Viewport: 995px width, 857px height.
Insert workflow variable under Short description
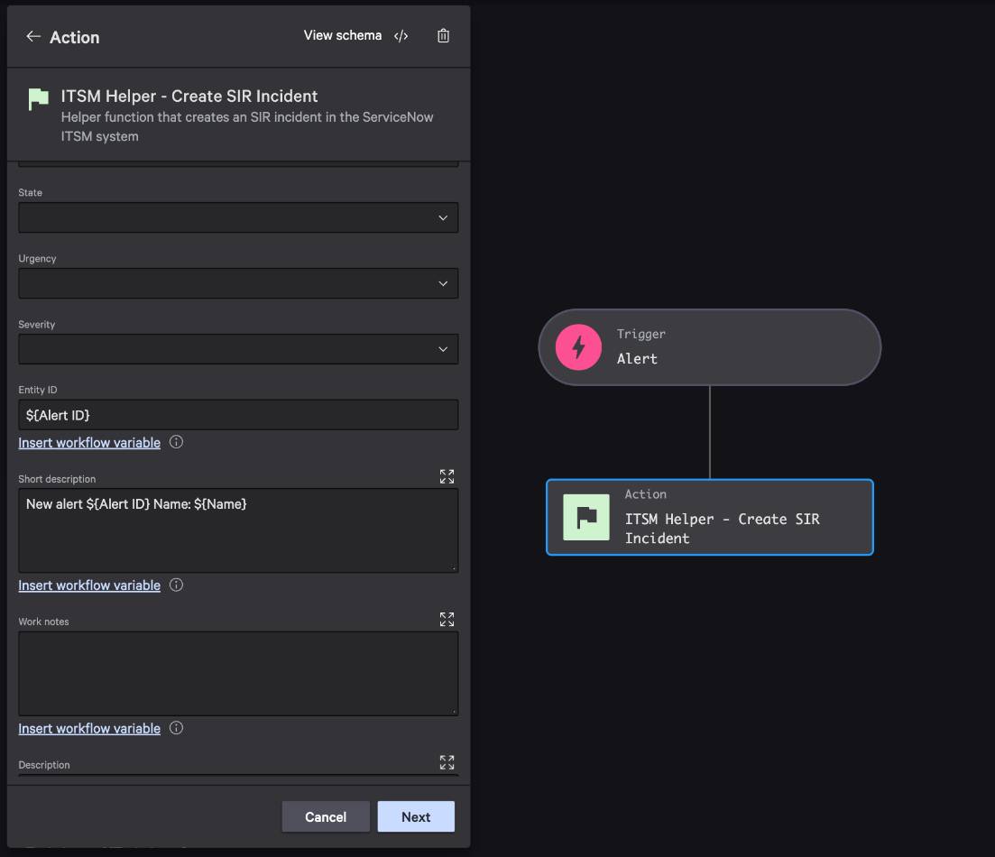coord(89,585)
